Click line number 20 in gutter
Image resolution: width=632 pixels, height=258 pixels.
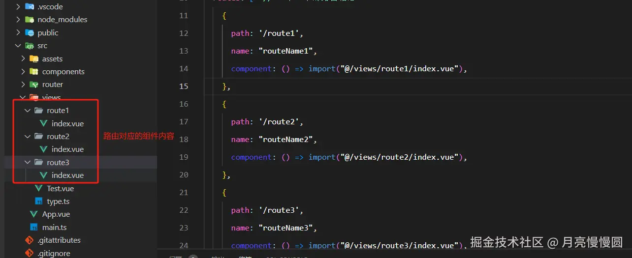click(x=184, y=175)
